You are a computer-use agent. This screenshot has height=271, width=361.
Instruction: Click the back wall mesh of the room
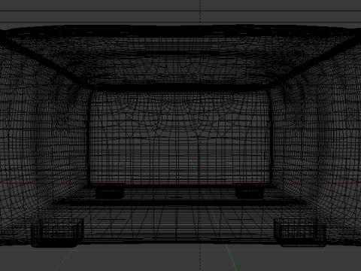pos(180,138)
